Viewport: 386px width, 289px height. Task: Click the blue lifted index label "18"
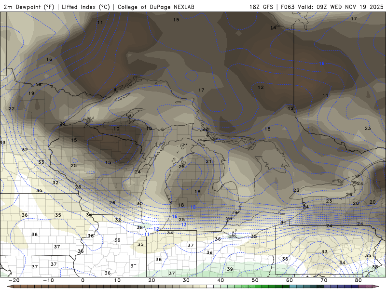pos(193,207)
